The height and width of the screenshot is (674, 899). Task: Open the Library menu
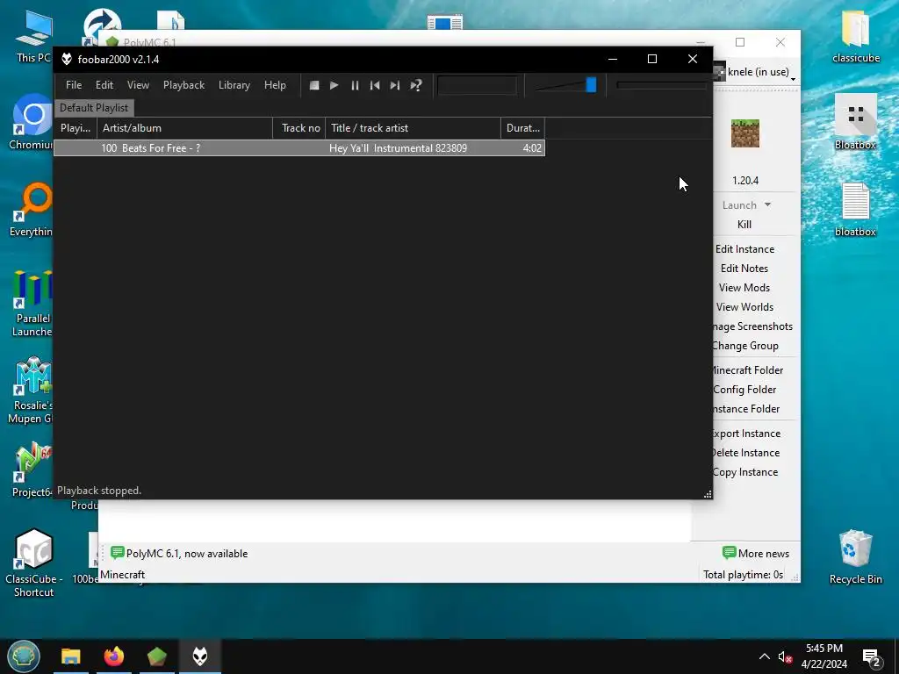(234, 85)
